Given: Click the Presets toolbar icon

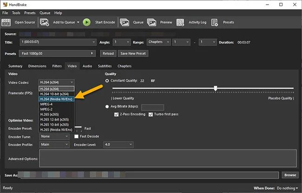Looking at the screenshot, I should pos(214,22).
